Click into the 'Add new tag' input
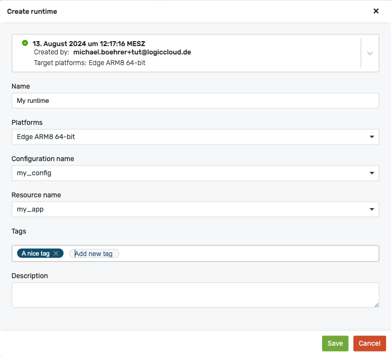 (x=94, y=254)
